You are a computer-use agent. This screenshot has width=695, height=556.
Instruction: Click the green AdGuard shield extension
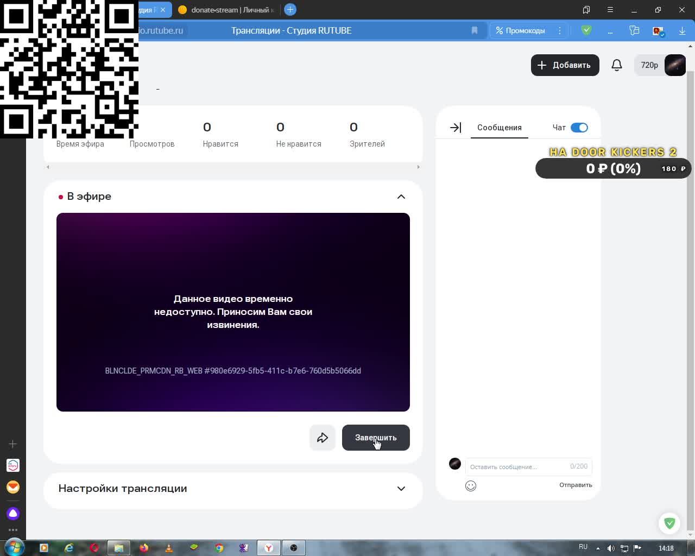click(586, 30)
